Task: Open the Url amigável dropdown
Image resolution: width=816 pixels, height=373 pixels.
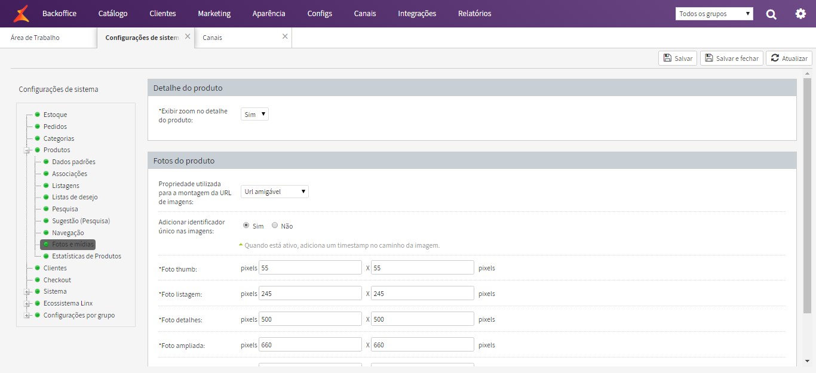Action: [275, 192]
